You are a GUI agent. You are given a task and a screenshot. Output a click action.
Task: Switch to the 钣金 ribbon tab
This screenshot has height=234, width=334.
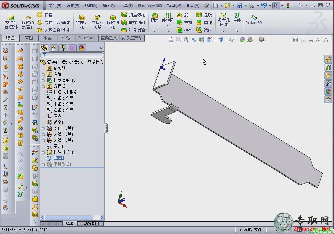pos(47,38)
